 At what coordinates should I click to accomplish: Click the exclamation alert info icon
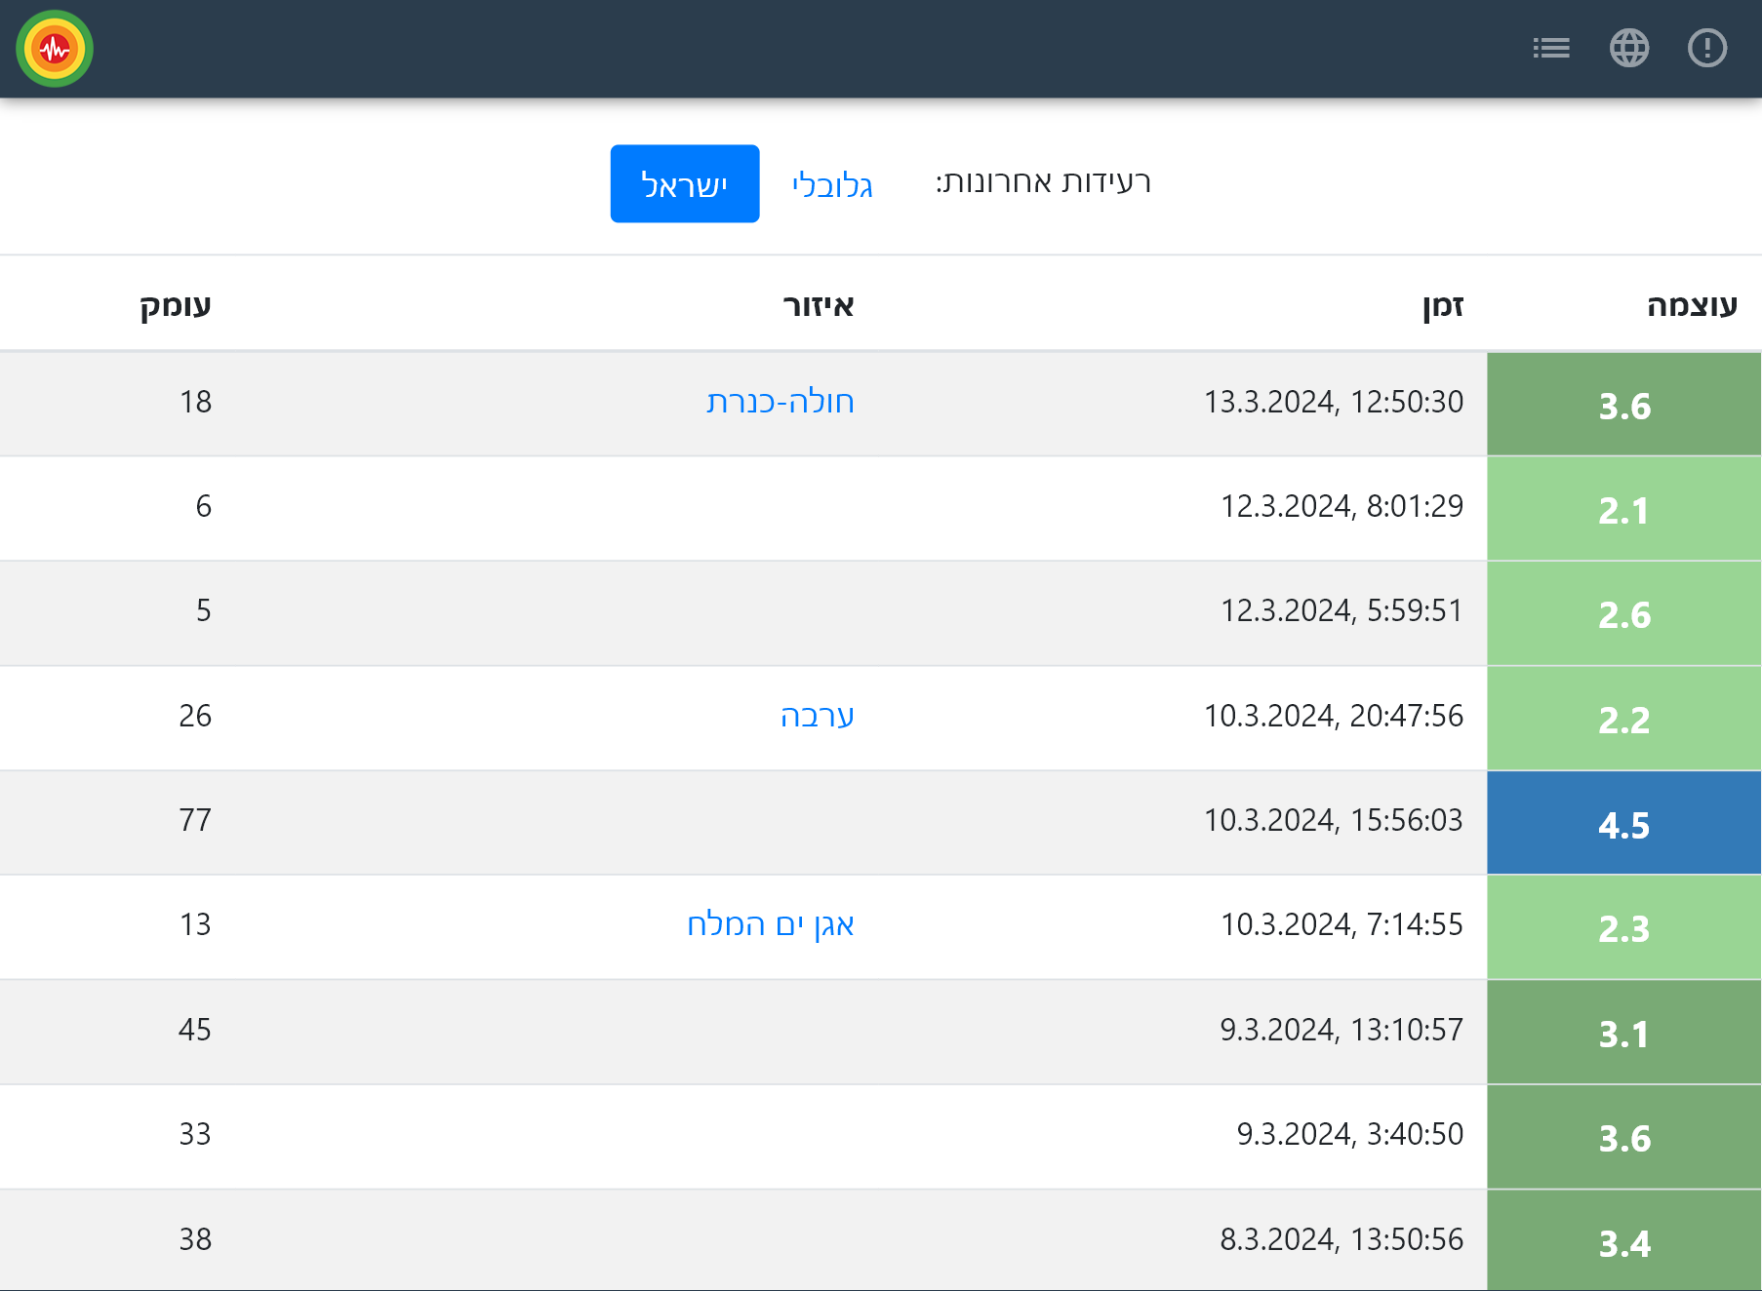coord(1706,48)
